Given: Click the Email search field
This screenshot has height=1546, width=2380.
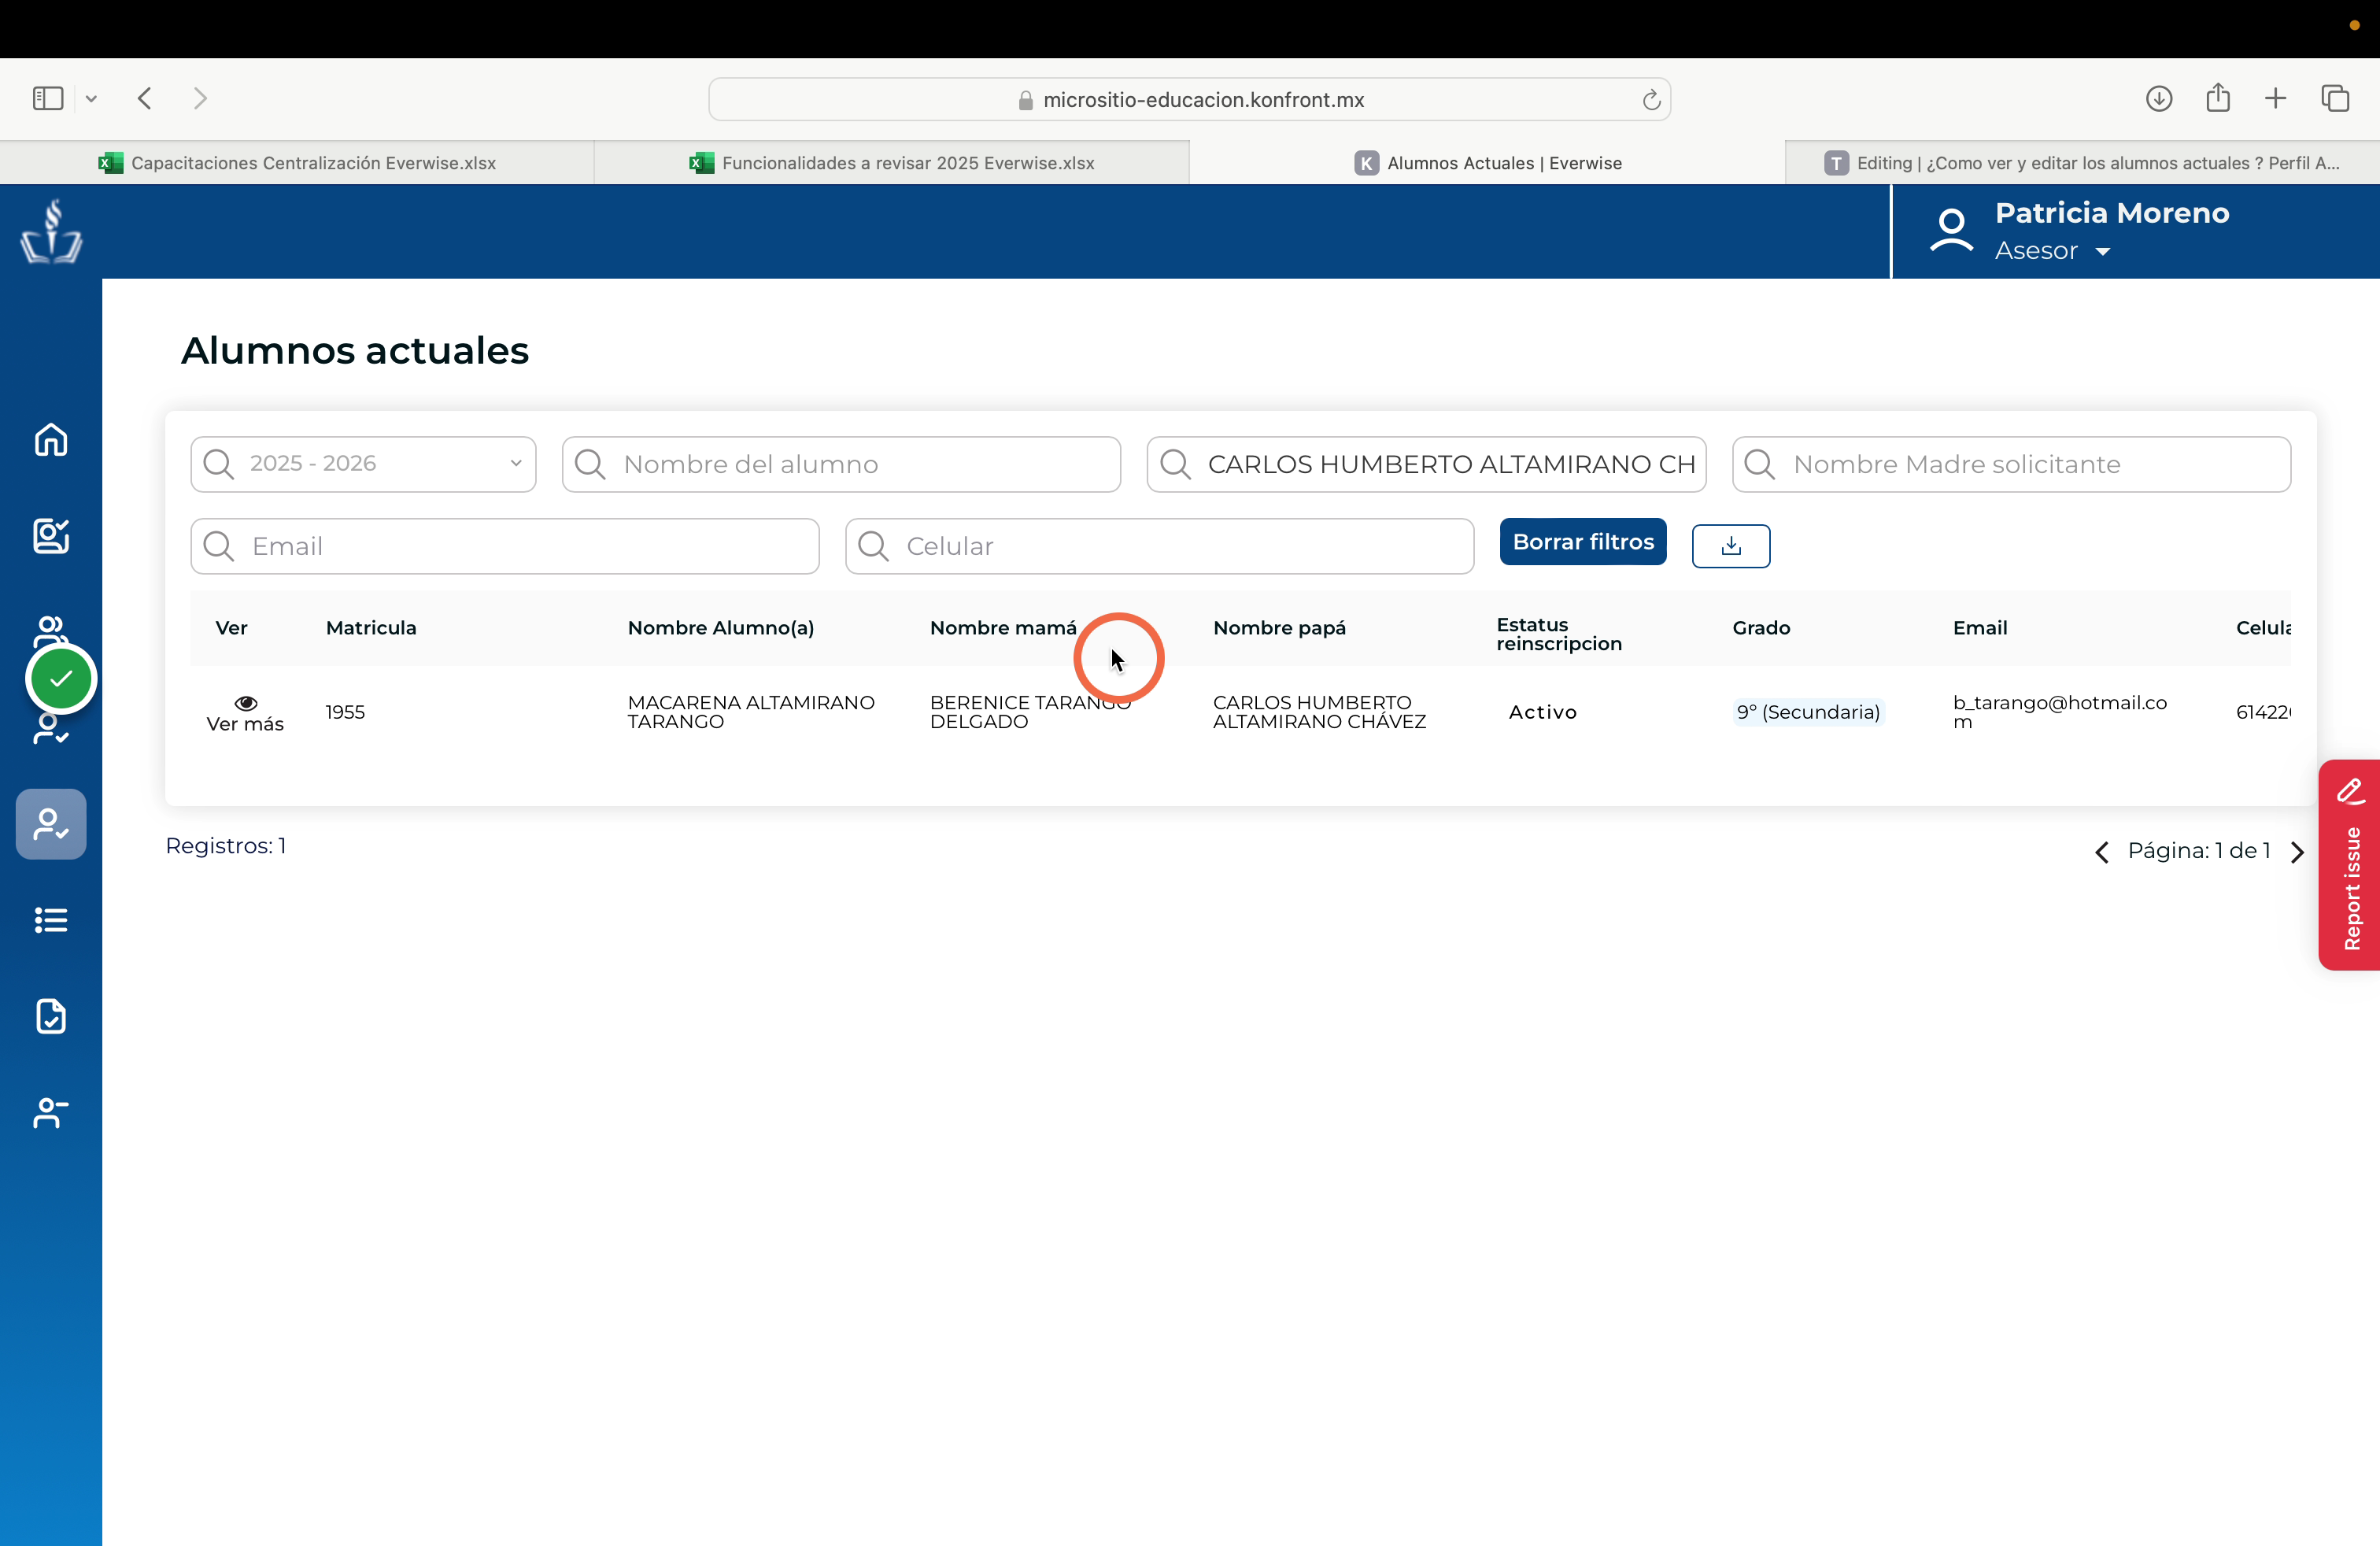Looking at the screenshot, I should [505, 546].
